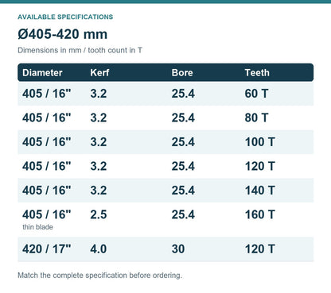
Task: Select the '60 T' teeth cell
Action: (x=256, y=94)
